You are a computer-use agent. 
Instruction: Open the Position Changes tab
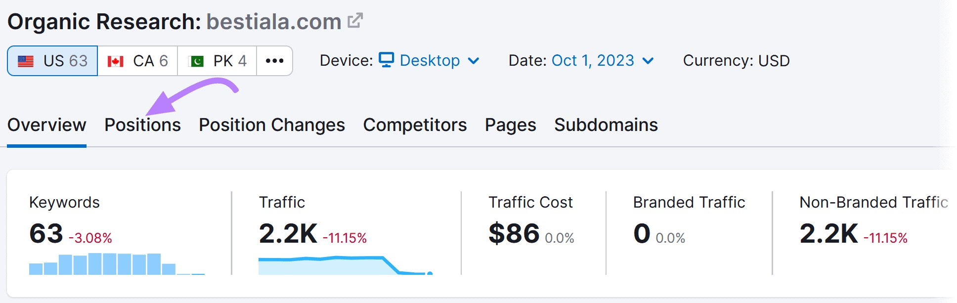(271, 125)
